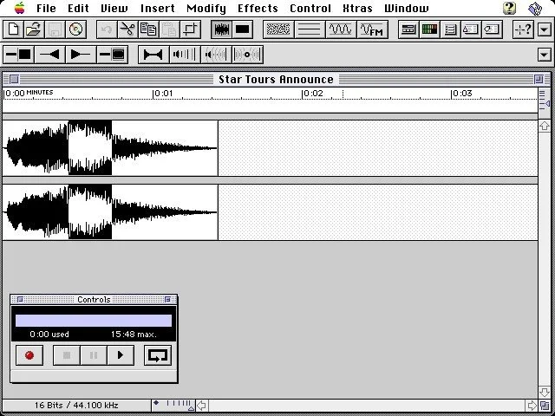Click the Undo arrow toolbar icon
The image size is (555, 416).
[107, 29]
